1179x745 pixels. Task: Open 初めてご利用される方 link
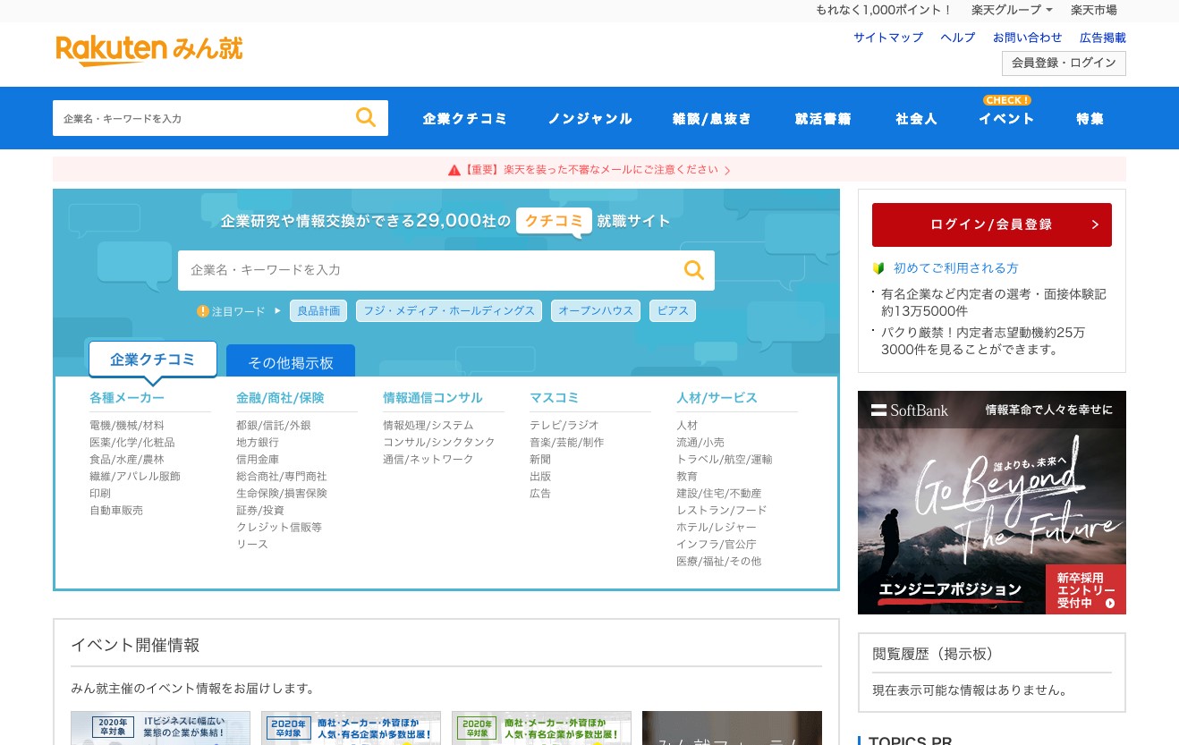pyautogui.click(x=956, y=268)
